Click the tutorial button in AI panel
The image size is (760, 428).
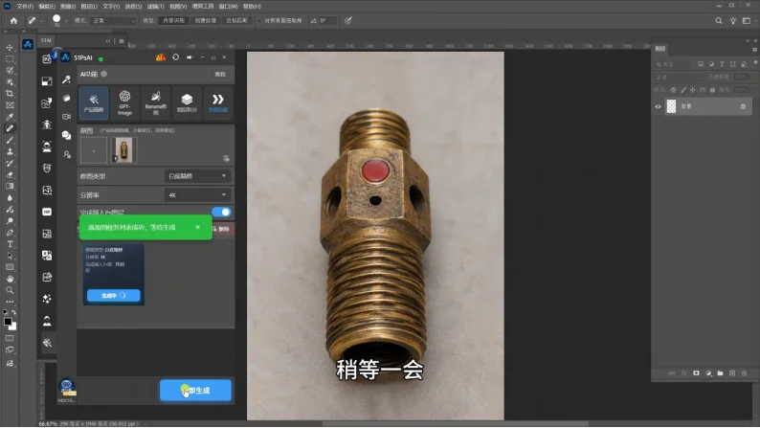pyautogui.click(x=220, y=74)
